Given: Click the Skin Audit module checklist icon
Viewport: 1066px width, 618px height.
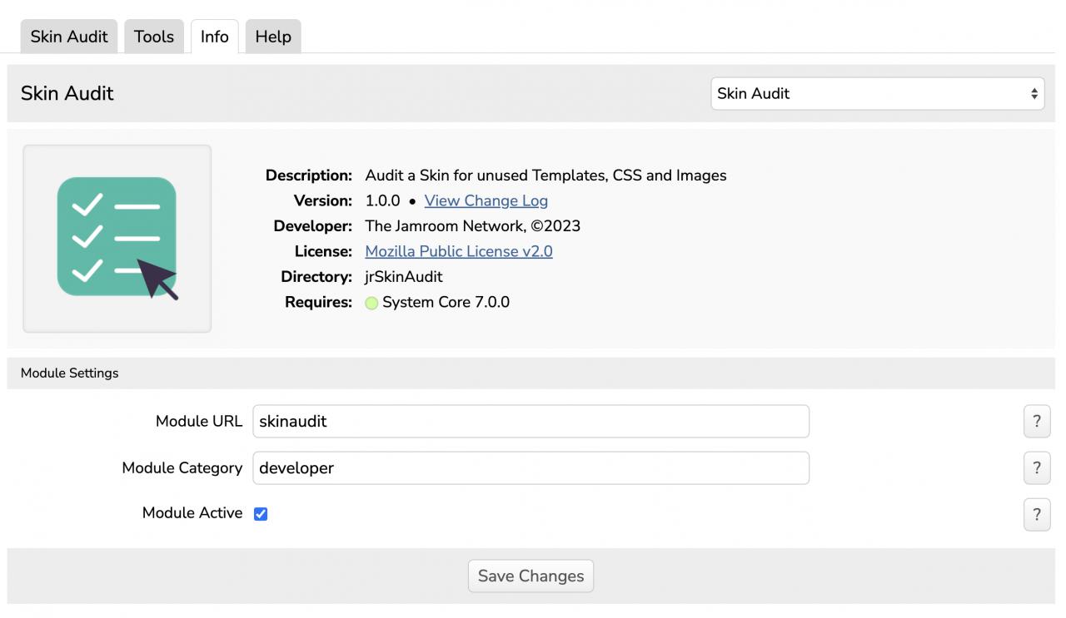Looking at the screenshot, I should coord(117,238).
